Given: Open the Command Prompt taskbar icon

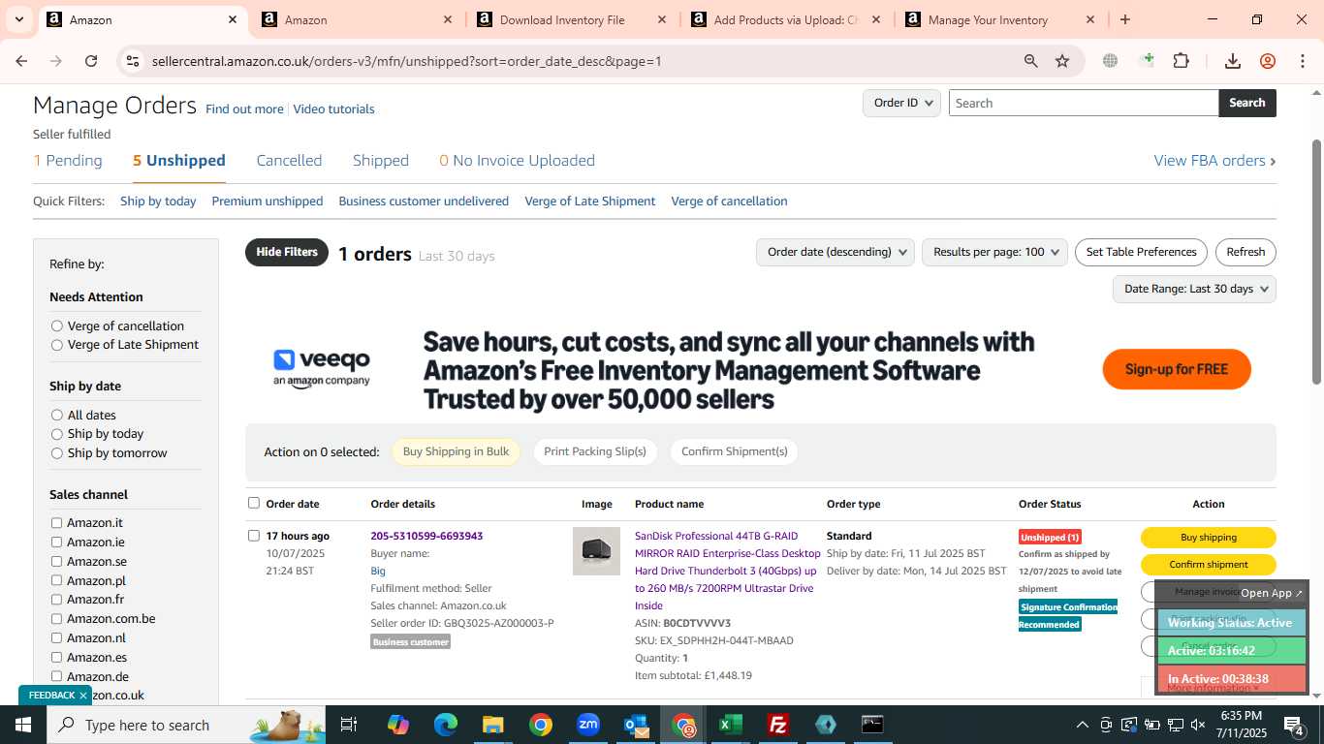Looking at the screenshot, I should point(872,725).
